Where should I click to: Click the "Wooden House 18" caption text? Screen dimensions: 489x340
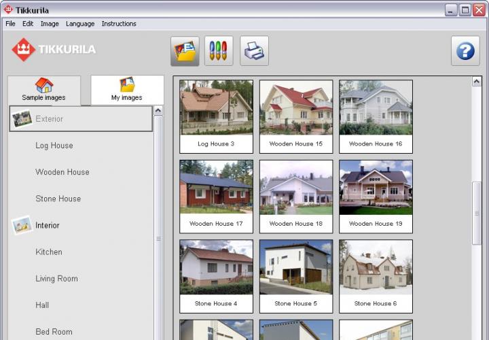point(295,224)
